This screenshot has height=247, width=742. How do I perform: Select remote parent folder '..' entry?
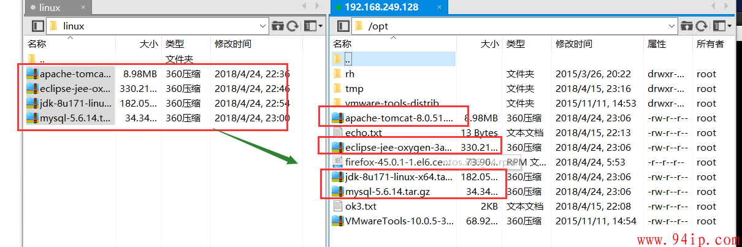click(x=394, y=59)
